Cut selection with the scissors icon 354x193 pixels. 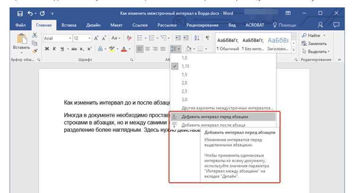34,35
